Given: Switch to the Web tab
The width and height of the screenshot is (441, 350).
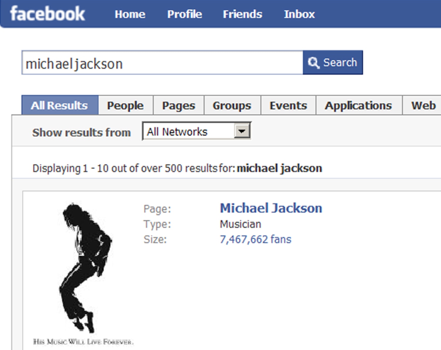Looking at the screenshot, I should click(423, 105).
